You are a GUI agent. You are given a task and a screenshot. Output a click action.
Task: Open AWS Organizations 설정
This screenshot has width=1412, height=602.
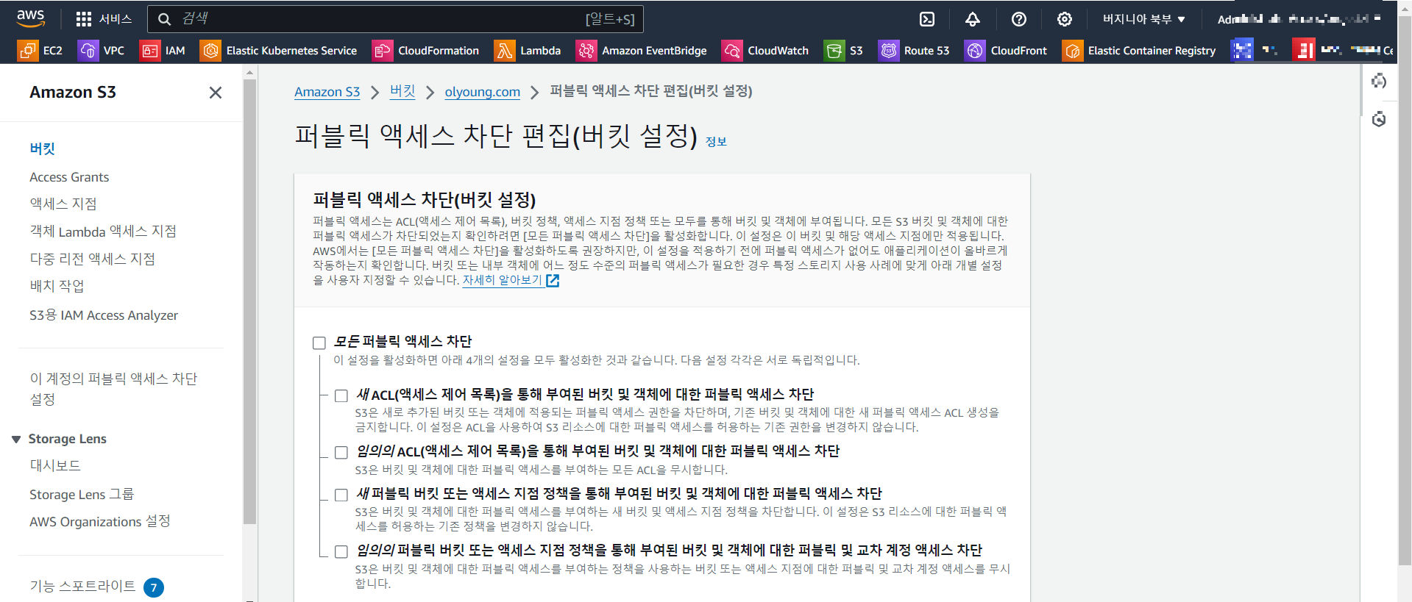click(100, 521)
